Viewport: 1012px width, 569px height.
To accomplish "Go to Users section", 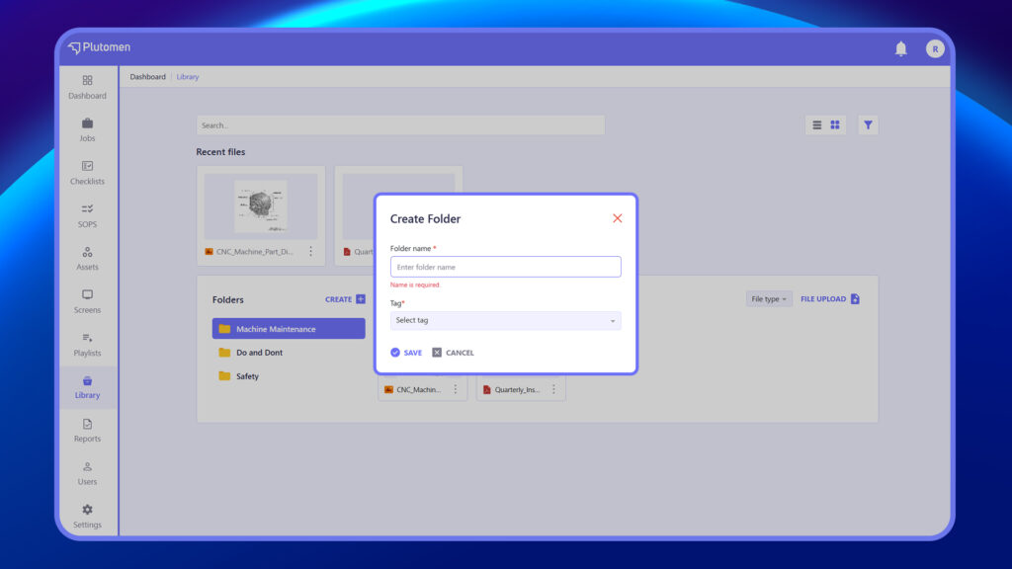I will tap(87, 473).
